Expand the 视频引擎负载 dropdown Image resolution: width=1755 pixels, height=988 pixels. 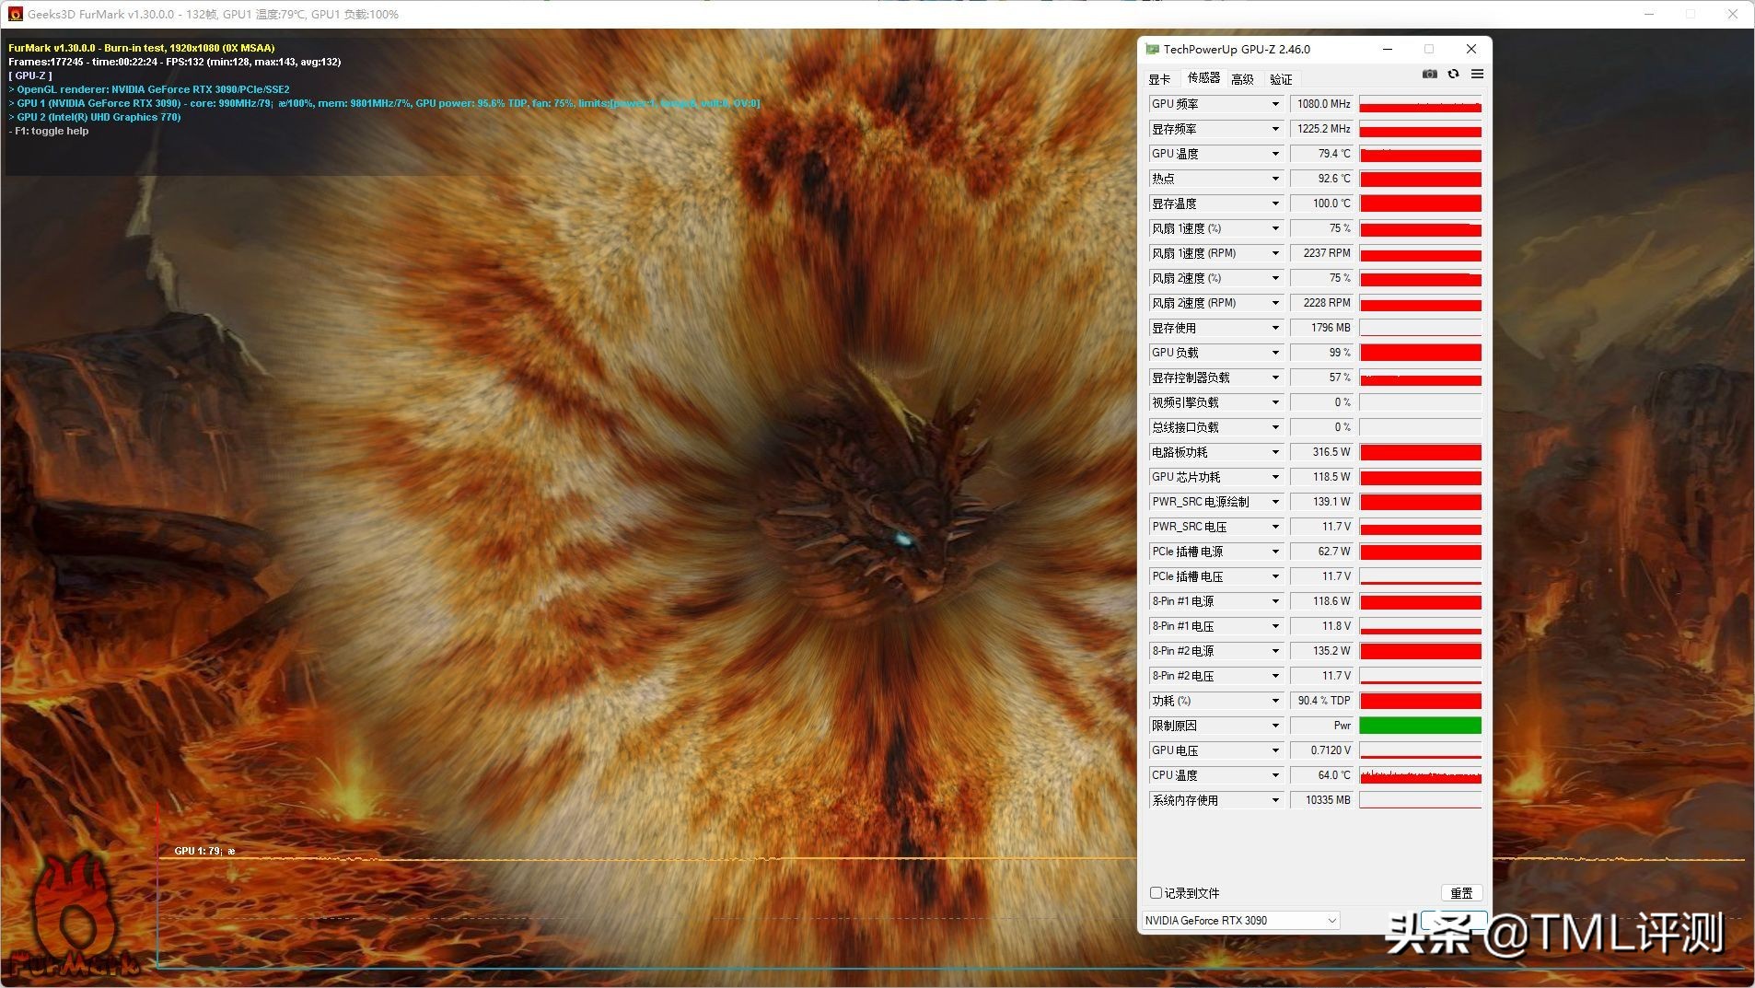tap(1275, 402)
